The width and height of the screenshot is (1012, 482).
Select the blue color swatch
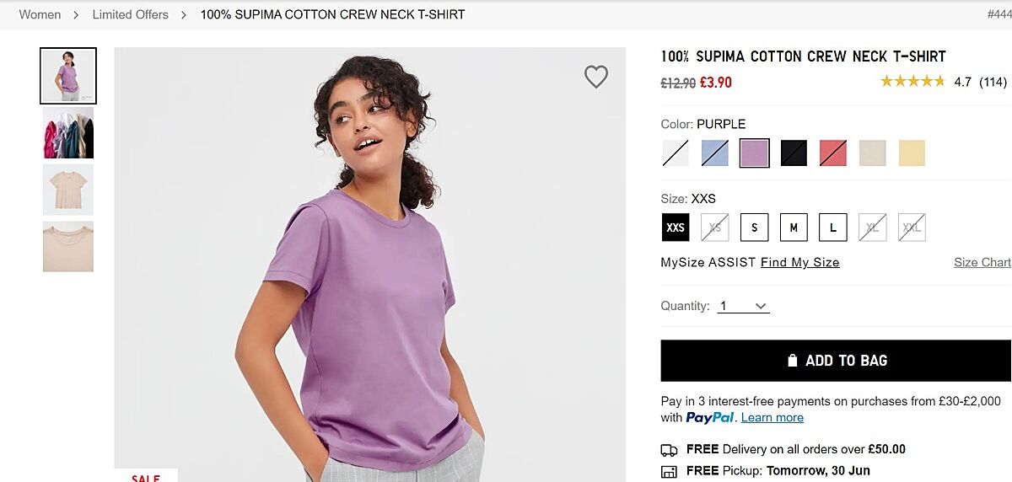pos(715,153)
